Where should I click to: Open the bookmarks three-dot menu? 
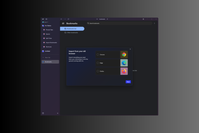pos(154,23)
